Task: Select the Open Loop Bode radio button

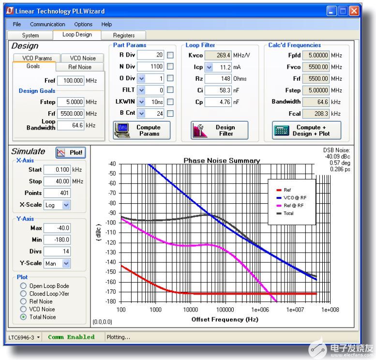Action: (23, 286)
